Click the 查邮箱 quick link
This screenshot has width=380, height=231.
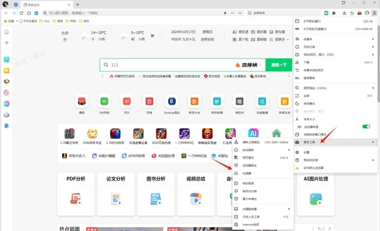(259, 39)
